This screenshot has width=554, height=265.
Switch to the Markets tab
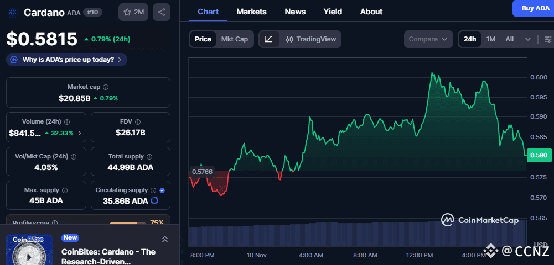(x=251, y=12)
